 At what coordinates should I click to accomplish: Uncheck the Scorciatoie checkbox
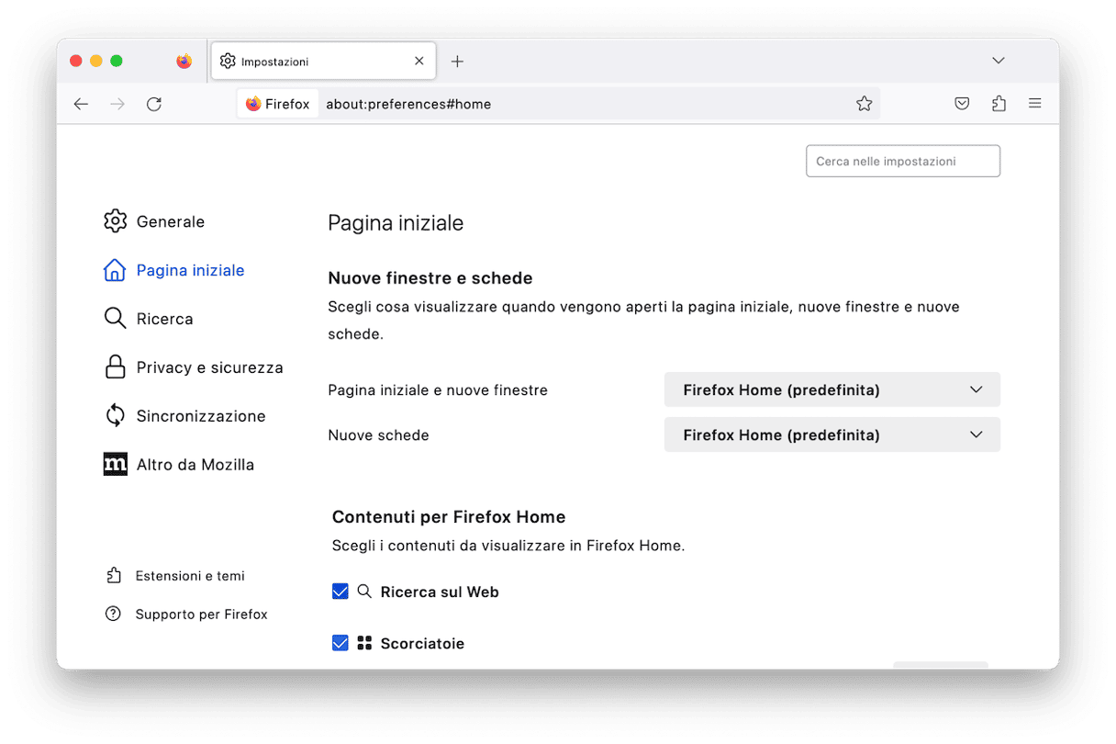340,643
